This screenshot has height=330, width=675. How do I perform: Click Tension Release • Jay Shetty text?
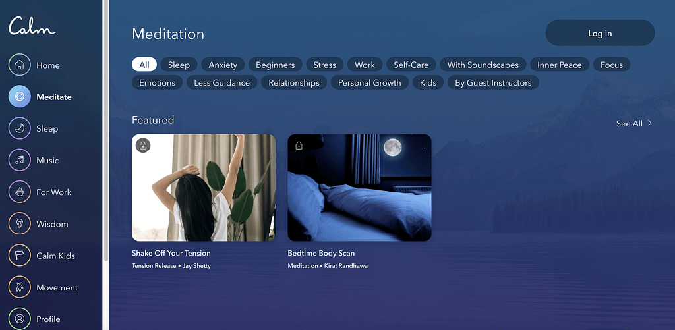171,266
